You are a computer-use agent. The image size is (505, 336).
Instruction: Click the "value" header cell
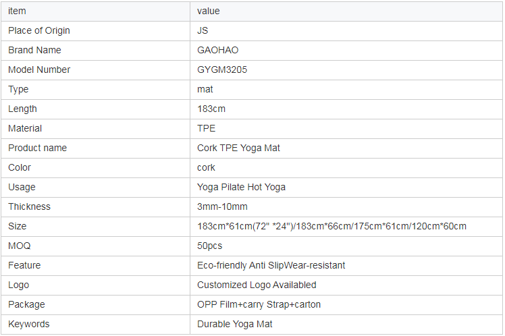pos(208,11)
